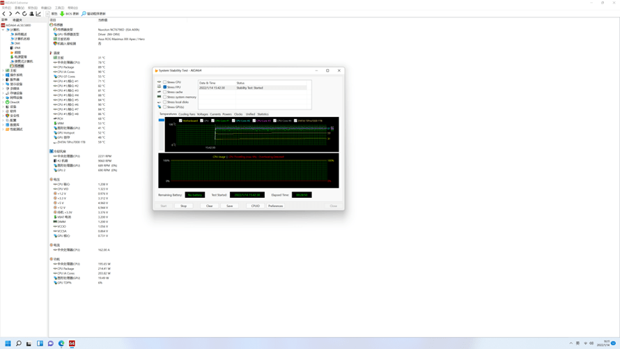
Task: Select the overclock flame tree item
Action: (x=17, y=52)
